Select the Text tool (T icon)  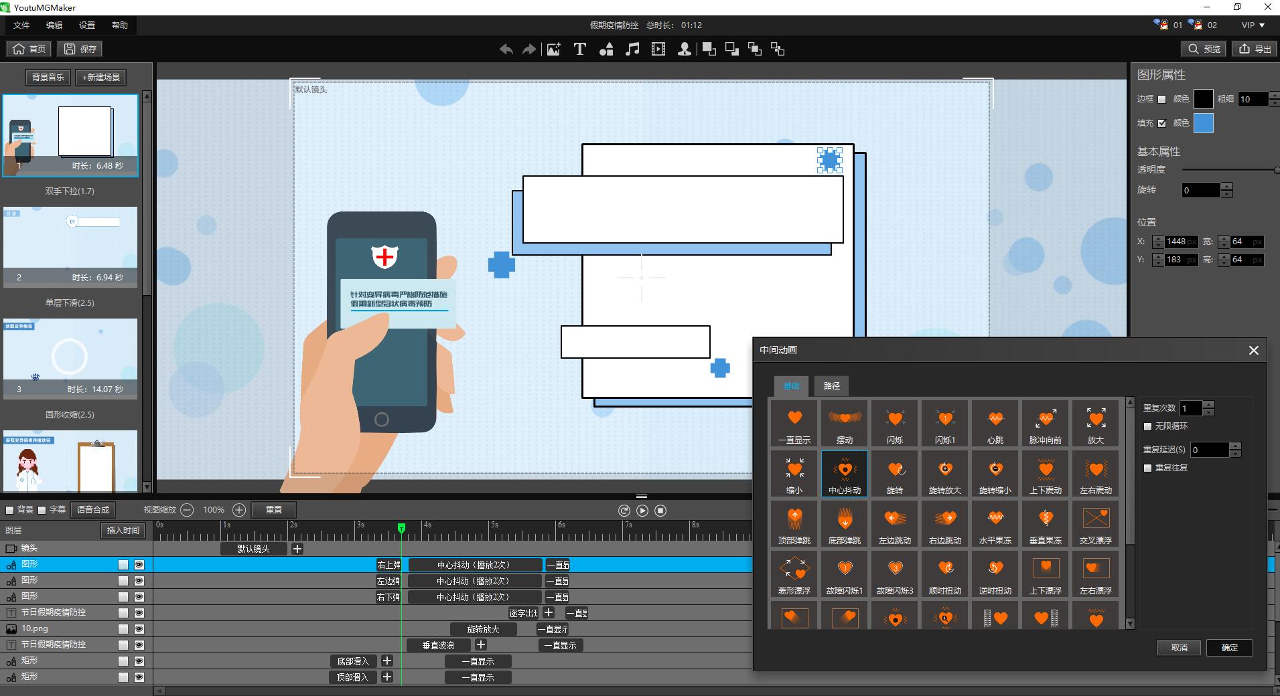tap(580, 49)
